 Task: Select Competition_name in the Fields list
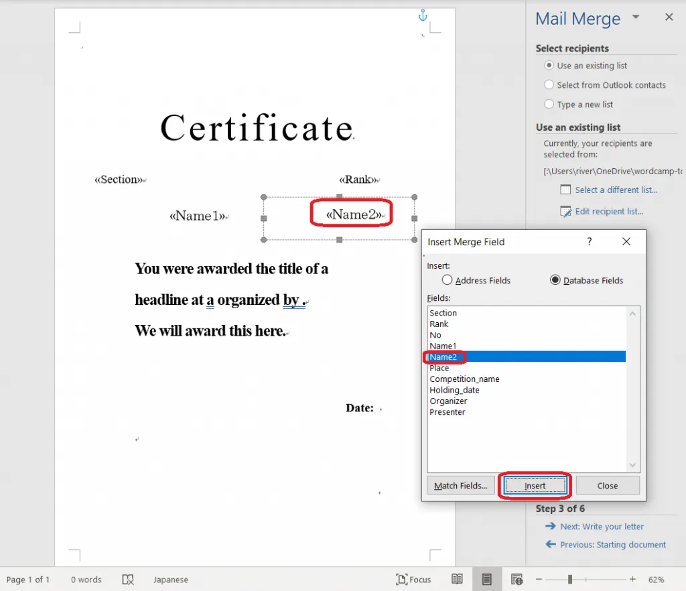click(x=464, y=379)
